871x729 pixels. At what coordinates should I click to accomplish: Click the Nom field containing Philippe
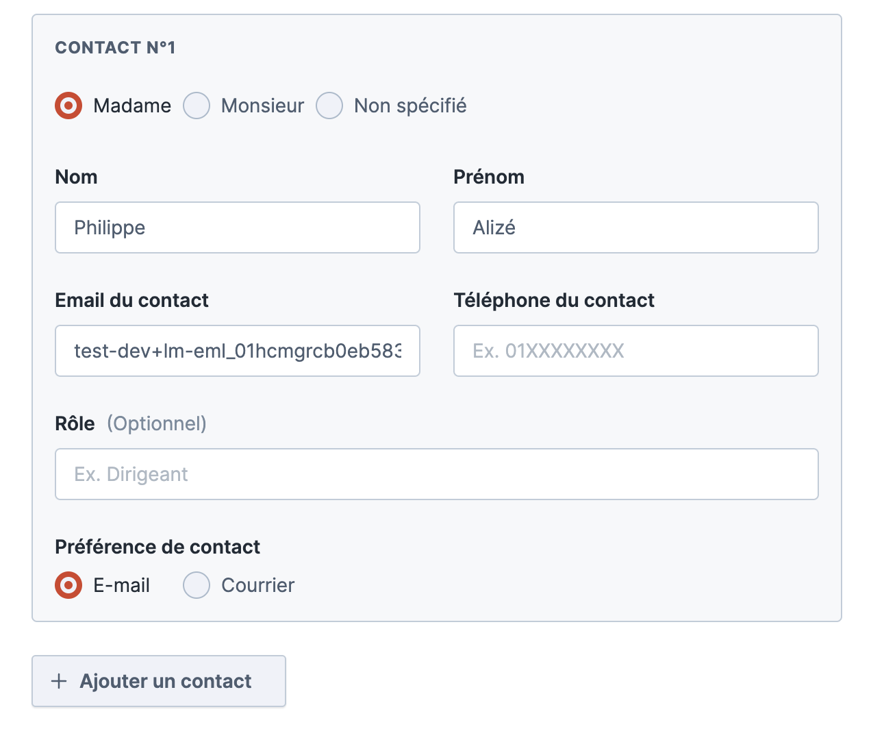click(237, 227)
